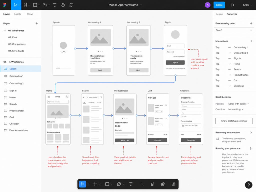Image resolution: width=256 pixels, height=192 pixels.
Task: Close the Removing a connection tip
Action: [251, 132]
